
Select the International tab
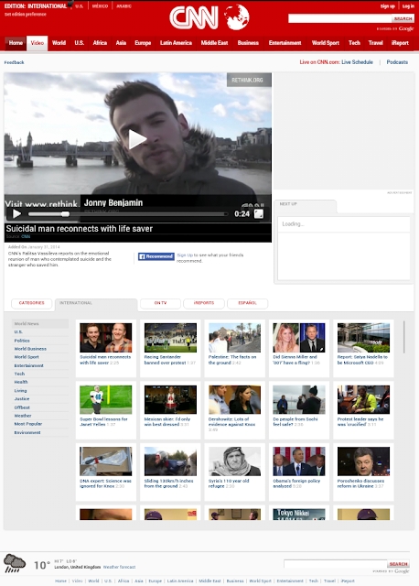(x=96, y=303)
